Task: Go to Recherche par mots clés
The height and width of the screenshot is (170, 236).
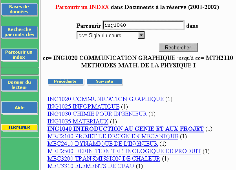Action: point(19,32)
